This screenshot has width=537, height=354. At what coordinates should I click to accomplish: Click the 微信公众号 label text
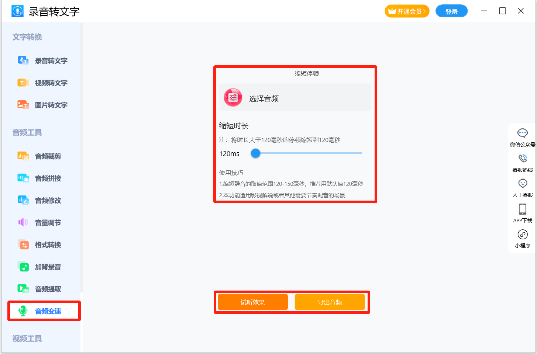(523, 145)
